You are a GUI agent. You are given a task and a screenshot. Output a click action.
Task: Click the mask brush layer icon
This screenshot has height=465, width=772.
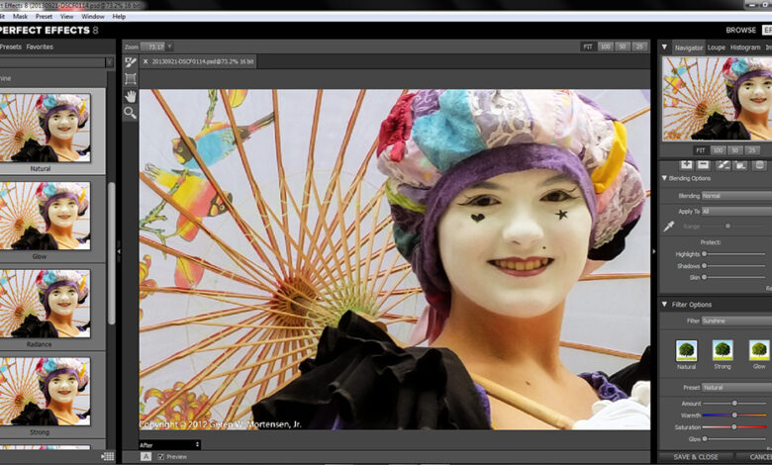723,165
